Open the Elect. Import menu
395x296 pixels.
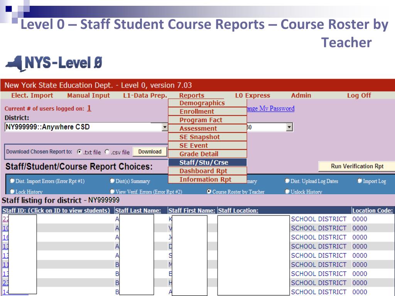coord(32,96)
